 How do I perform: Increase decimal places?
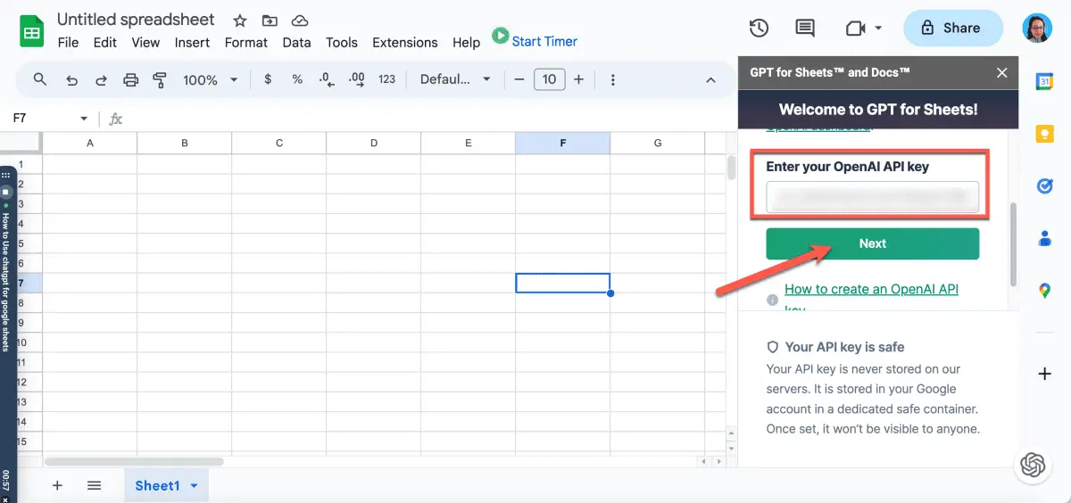(357, 79)
